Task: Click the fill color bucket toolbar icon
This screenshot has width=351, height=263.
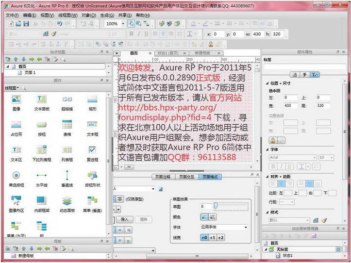Action: [x=193, y=24]
